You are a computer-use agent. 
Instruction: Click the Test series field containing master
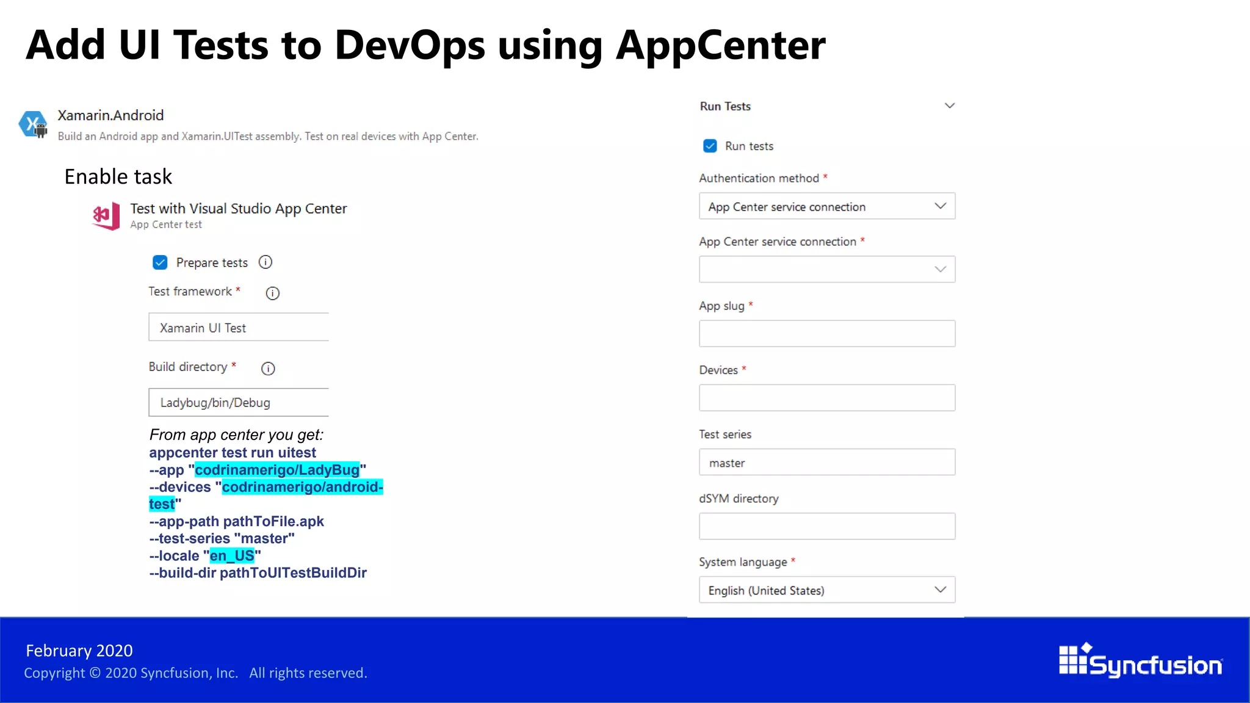(x=826, y=463)
